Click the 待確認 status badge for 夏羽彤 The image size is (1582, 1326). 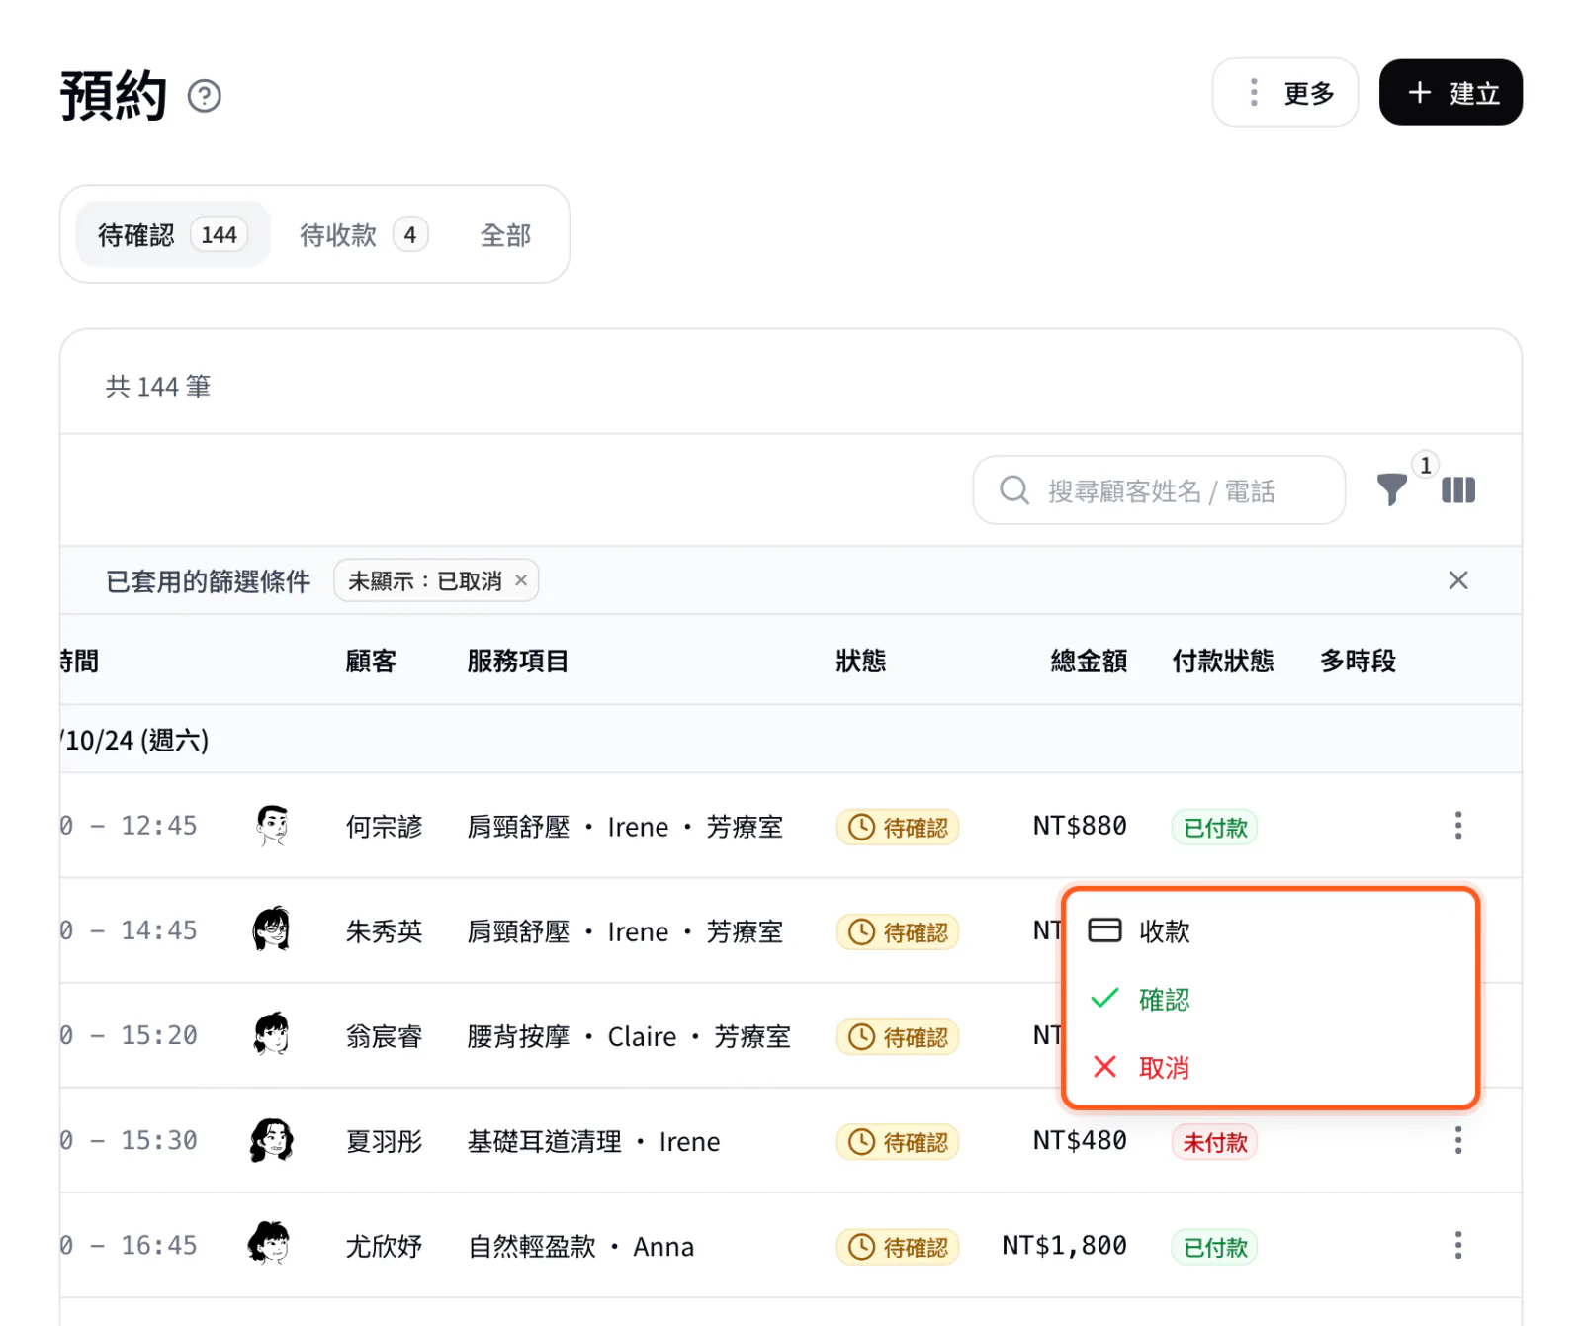pos(898,1142)
